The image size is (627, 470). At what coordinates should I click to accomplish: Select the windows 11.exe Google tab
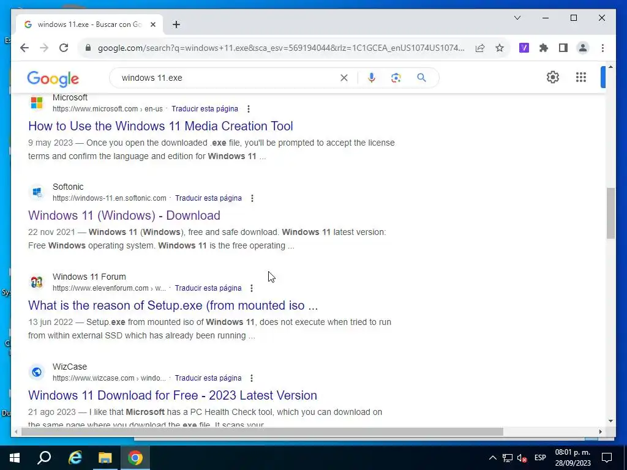pyautogui.click(x=89, y=24)
